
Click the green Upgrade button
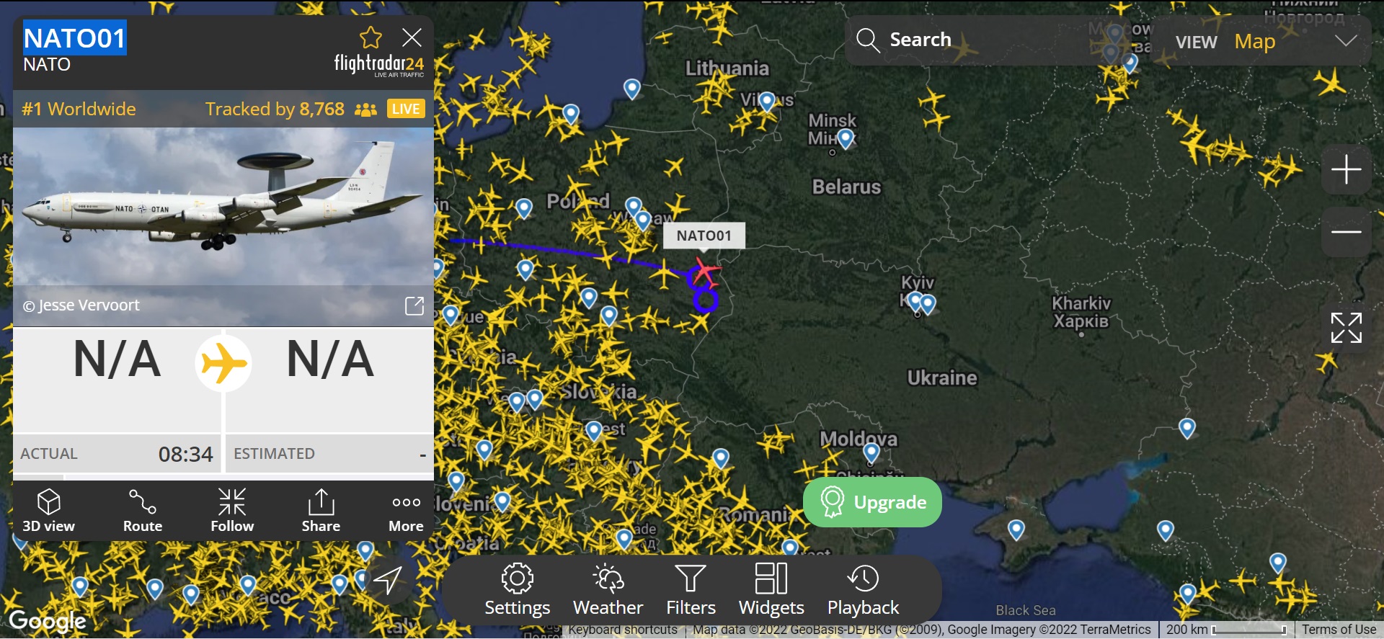pyautogui.click(x=872, y=502)
